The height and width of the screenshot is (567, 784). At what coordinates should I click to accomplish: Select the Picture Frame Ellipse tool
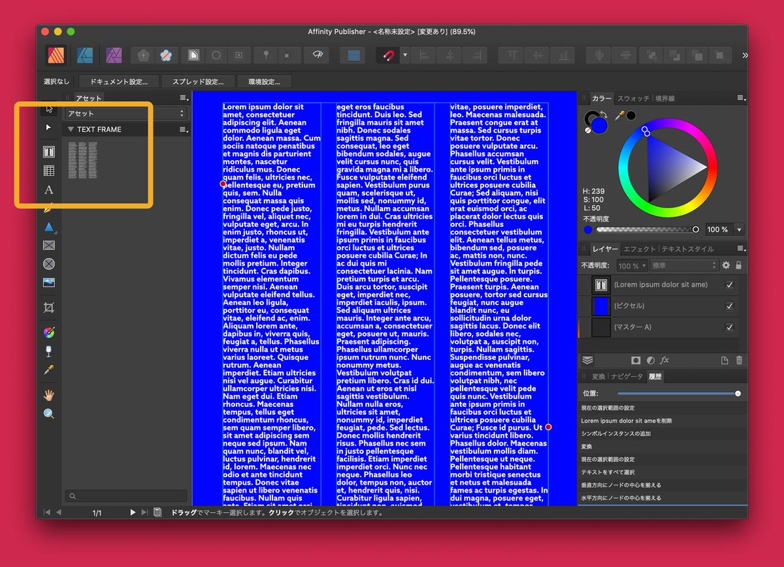[x=49, y=264]
